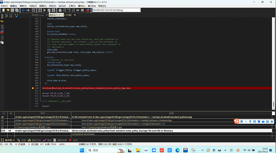Select the issue row from 未命名1.cpp line 23
The width and height of the screenshot is (276, 153).
[136, 127]
